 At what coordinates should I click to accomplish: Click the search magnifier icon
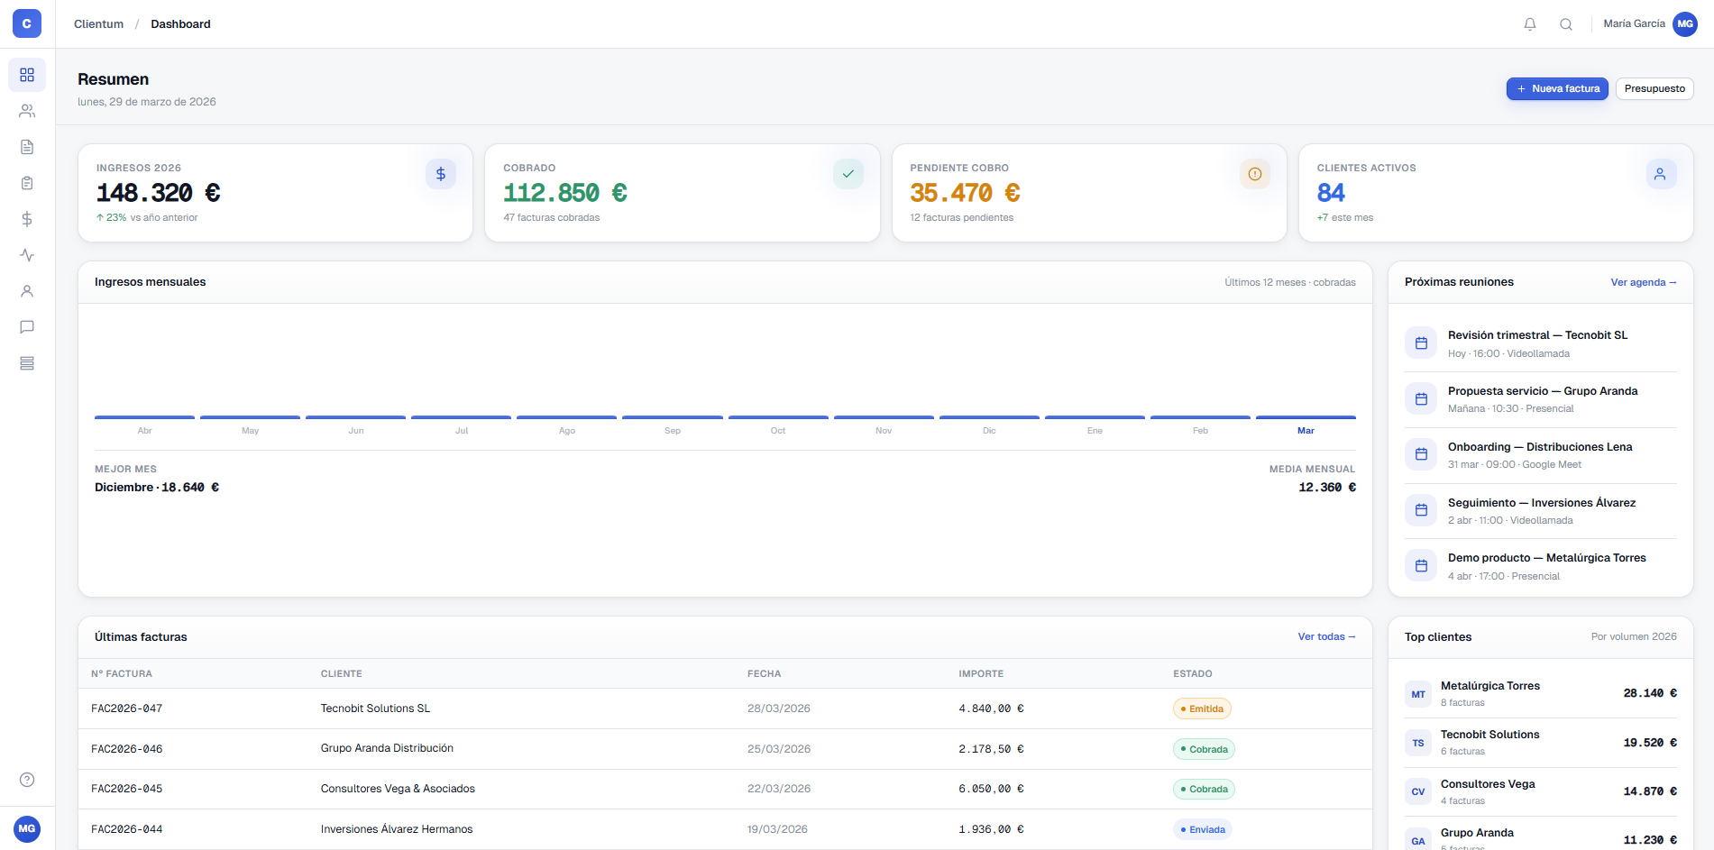tap(1566, 24)
